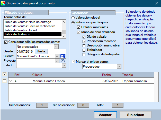Toggle Descripción mano obra checkbox
This screenshot has height=120, width=161.
point(84,45)
